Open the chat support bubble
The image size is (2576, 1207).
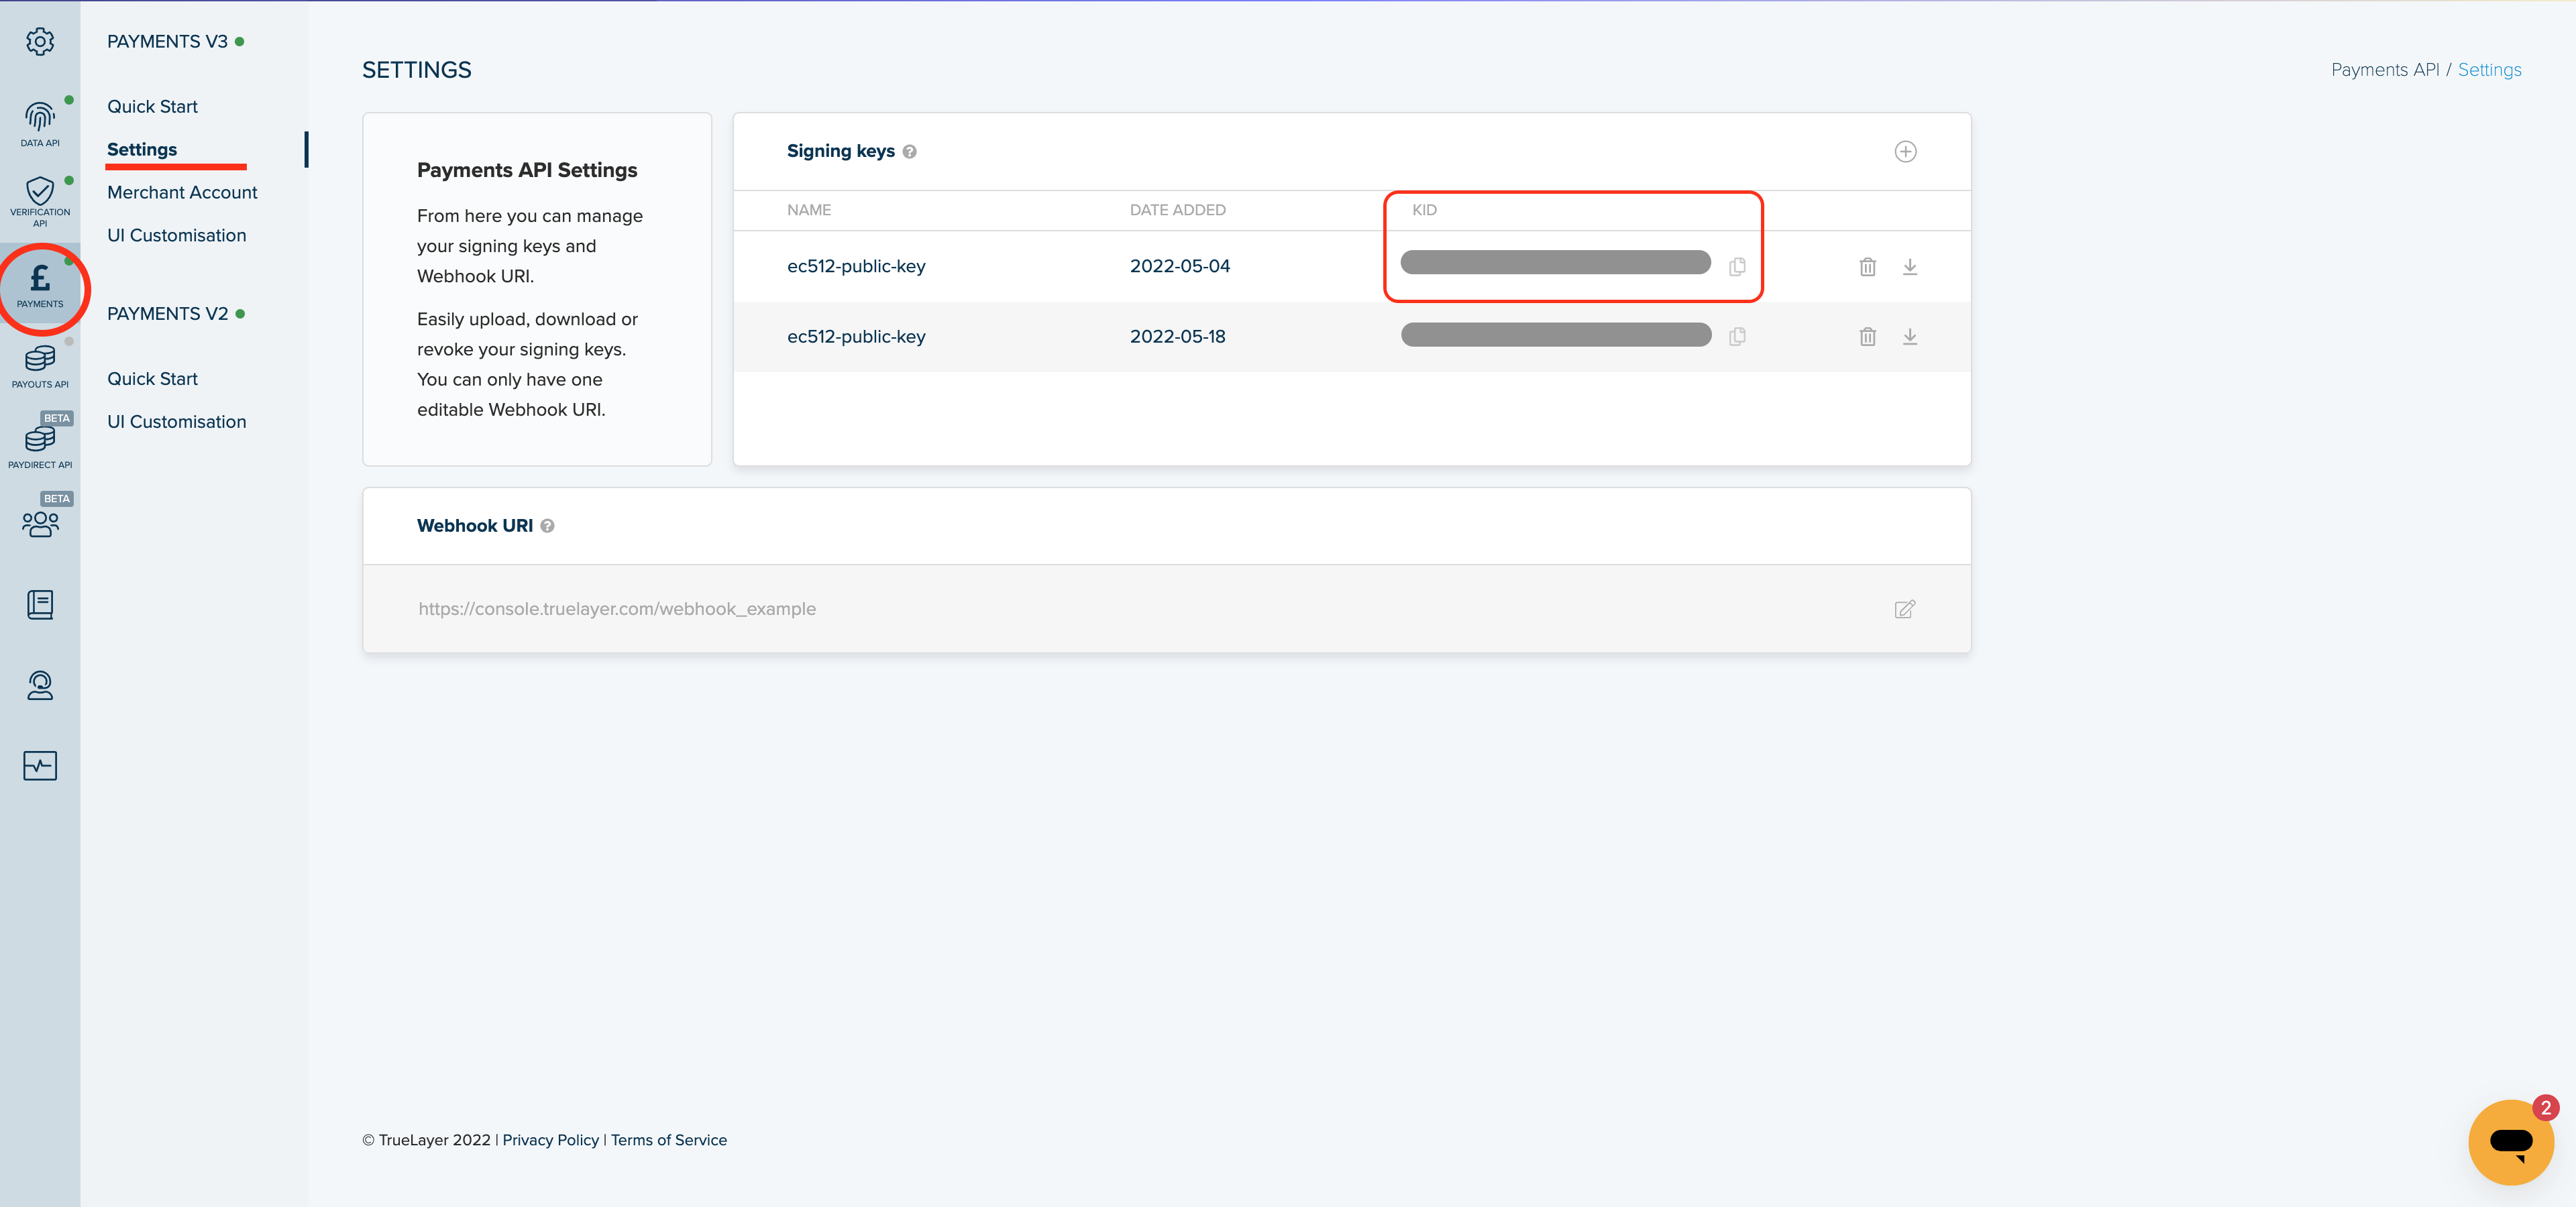[x=2510, y=1141]
